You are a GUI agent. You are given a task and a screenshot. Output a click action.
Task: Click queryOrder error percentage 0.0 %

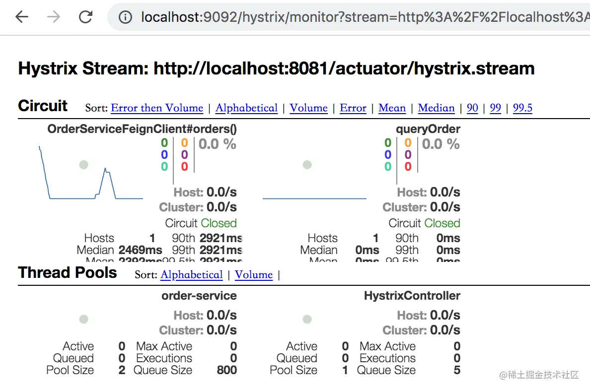pyautogui.click(x=441, y=144)
